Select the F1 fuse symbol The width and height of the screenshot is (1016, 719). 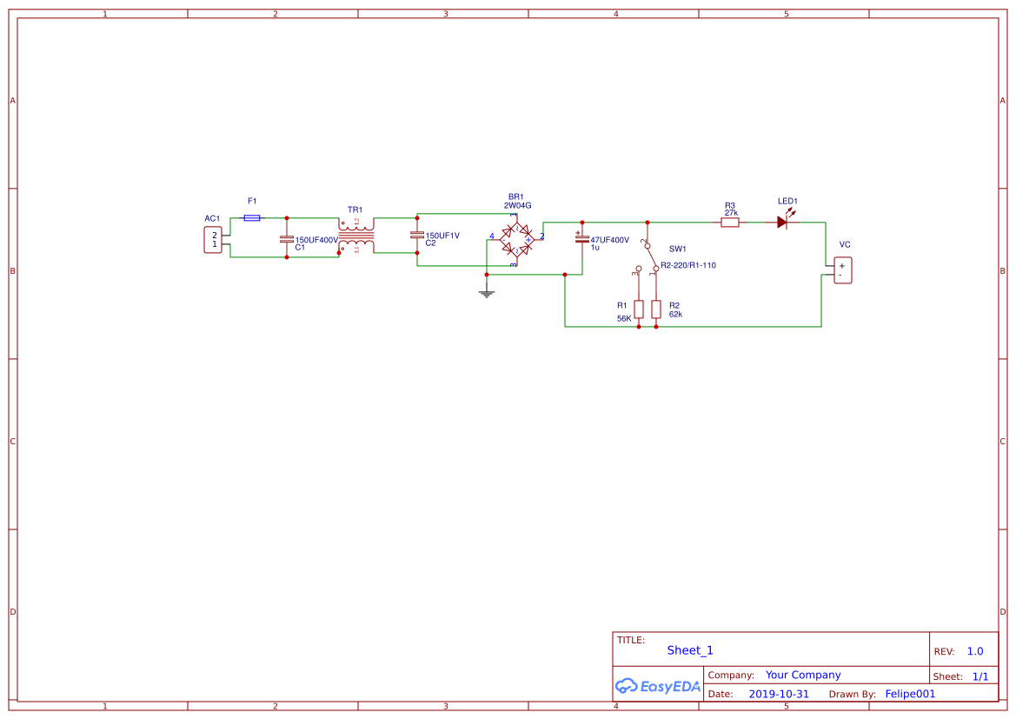252,218
